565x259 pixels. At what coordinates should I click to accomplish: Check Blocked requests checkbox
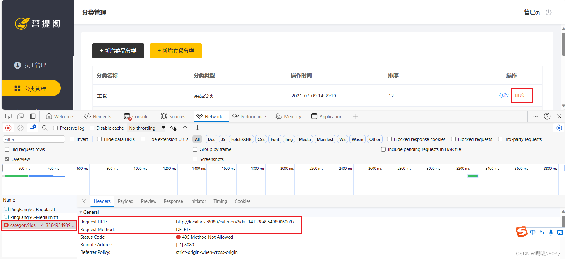(453, 139)
